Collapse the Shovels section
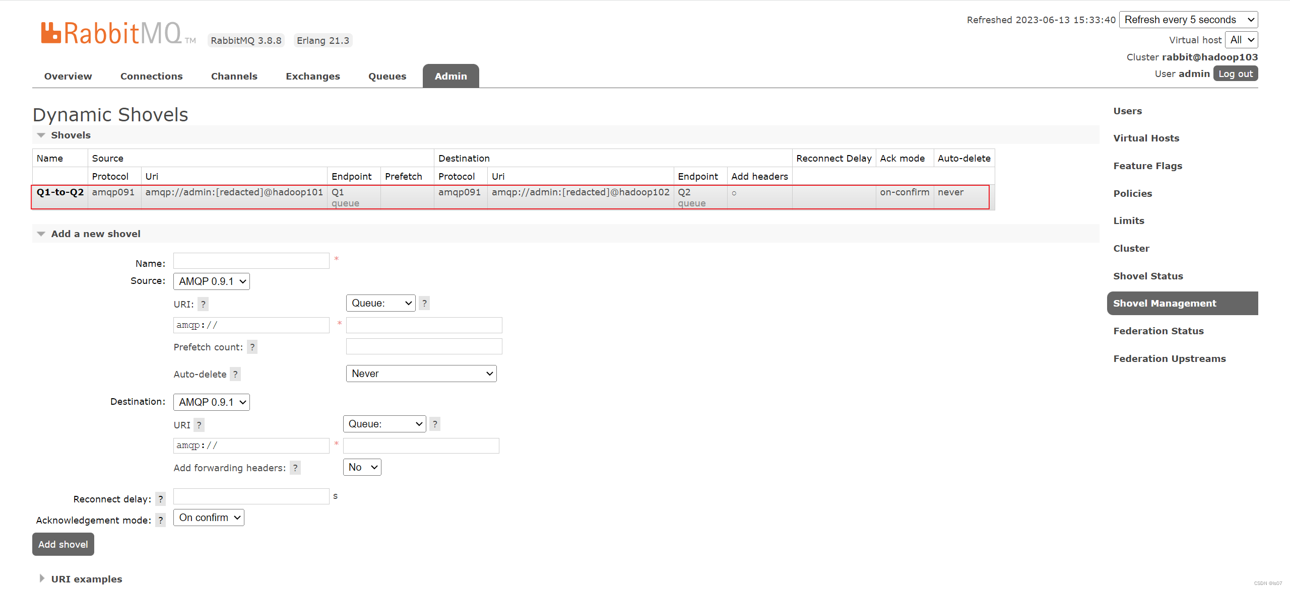 [41, 135]
